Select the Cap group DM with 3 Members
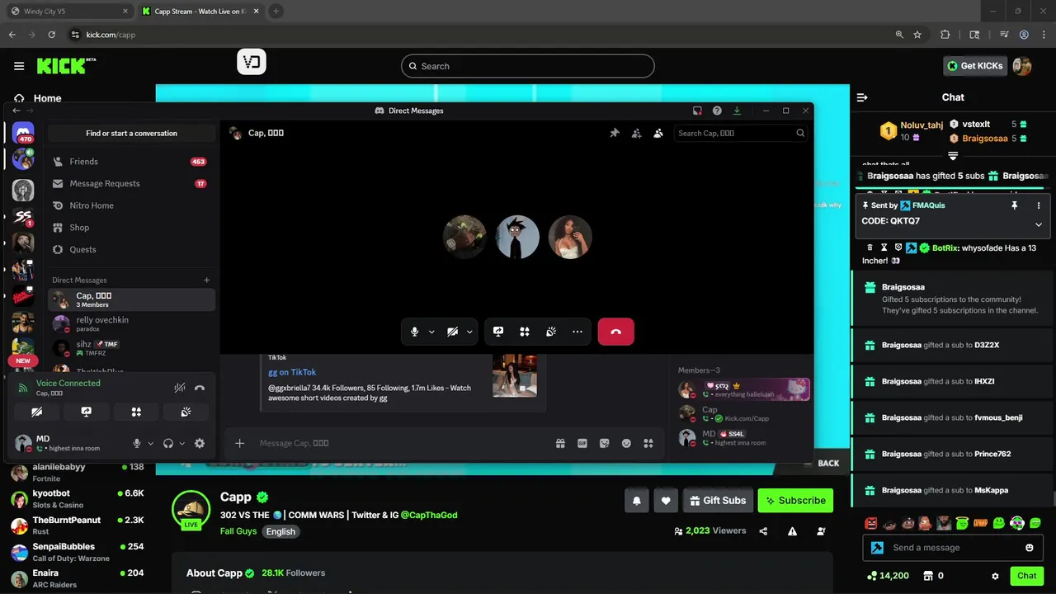This screenshot has height=594, width=1056. pos(132,299)
